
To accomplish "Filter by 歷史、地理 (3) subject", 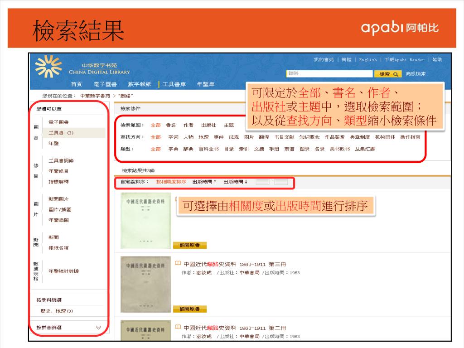I will (x=57, y=311).
